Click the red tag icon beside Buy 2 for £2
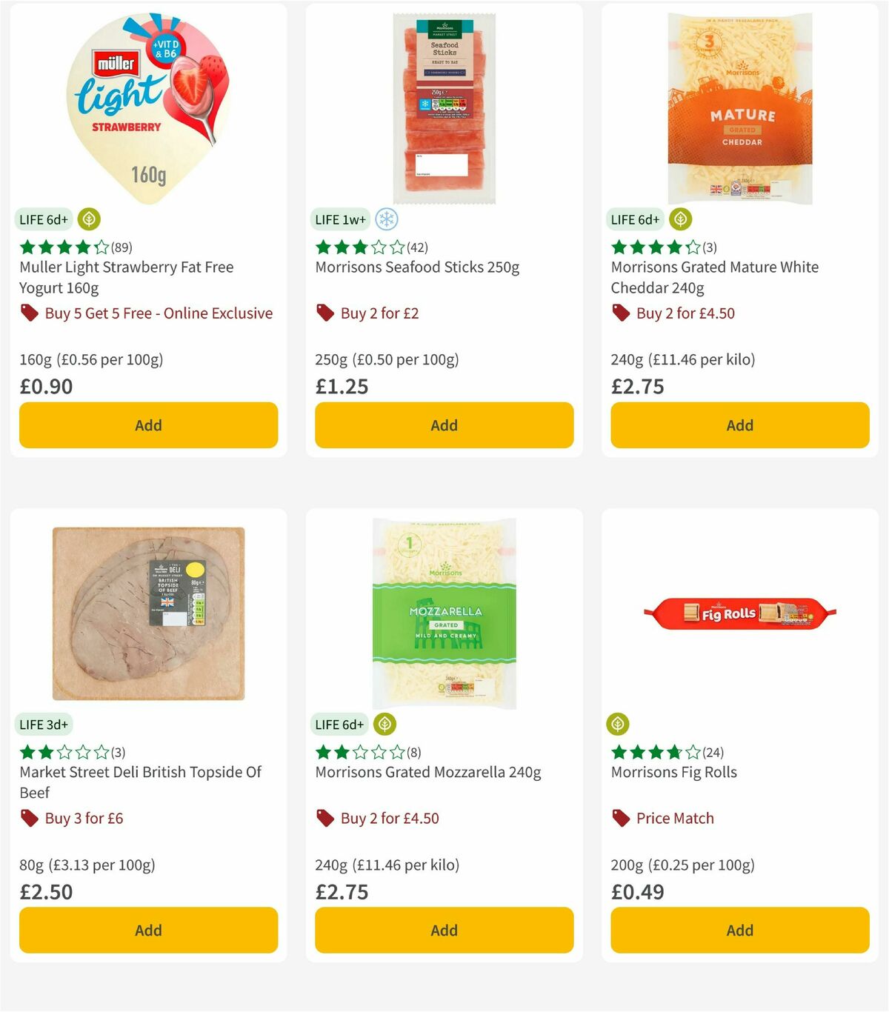Screen dimensions: 889x1012 click(x=324, y=313)
